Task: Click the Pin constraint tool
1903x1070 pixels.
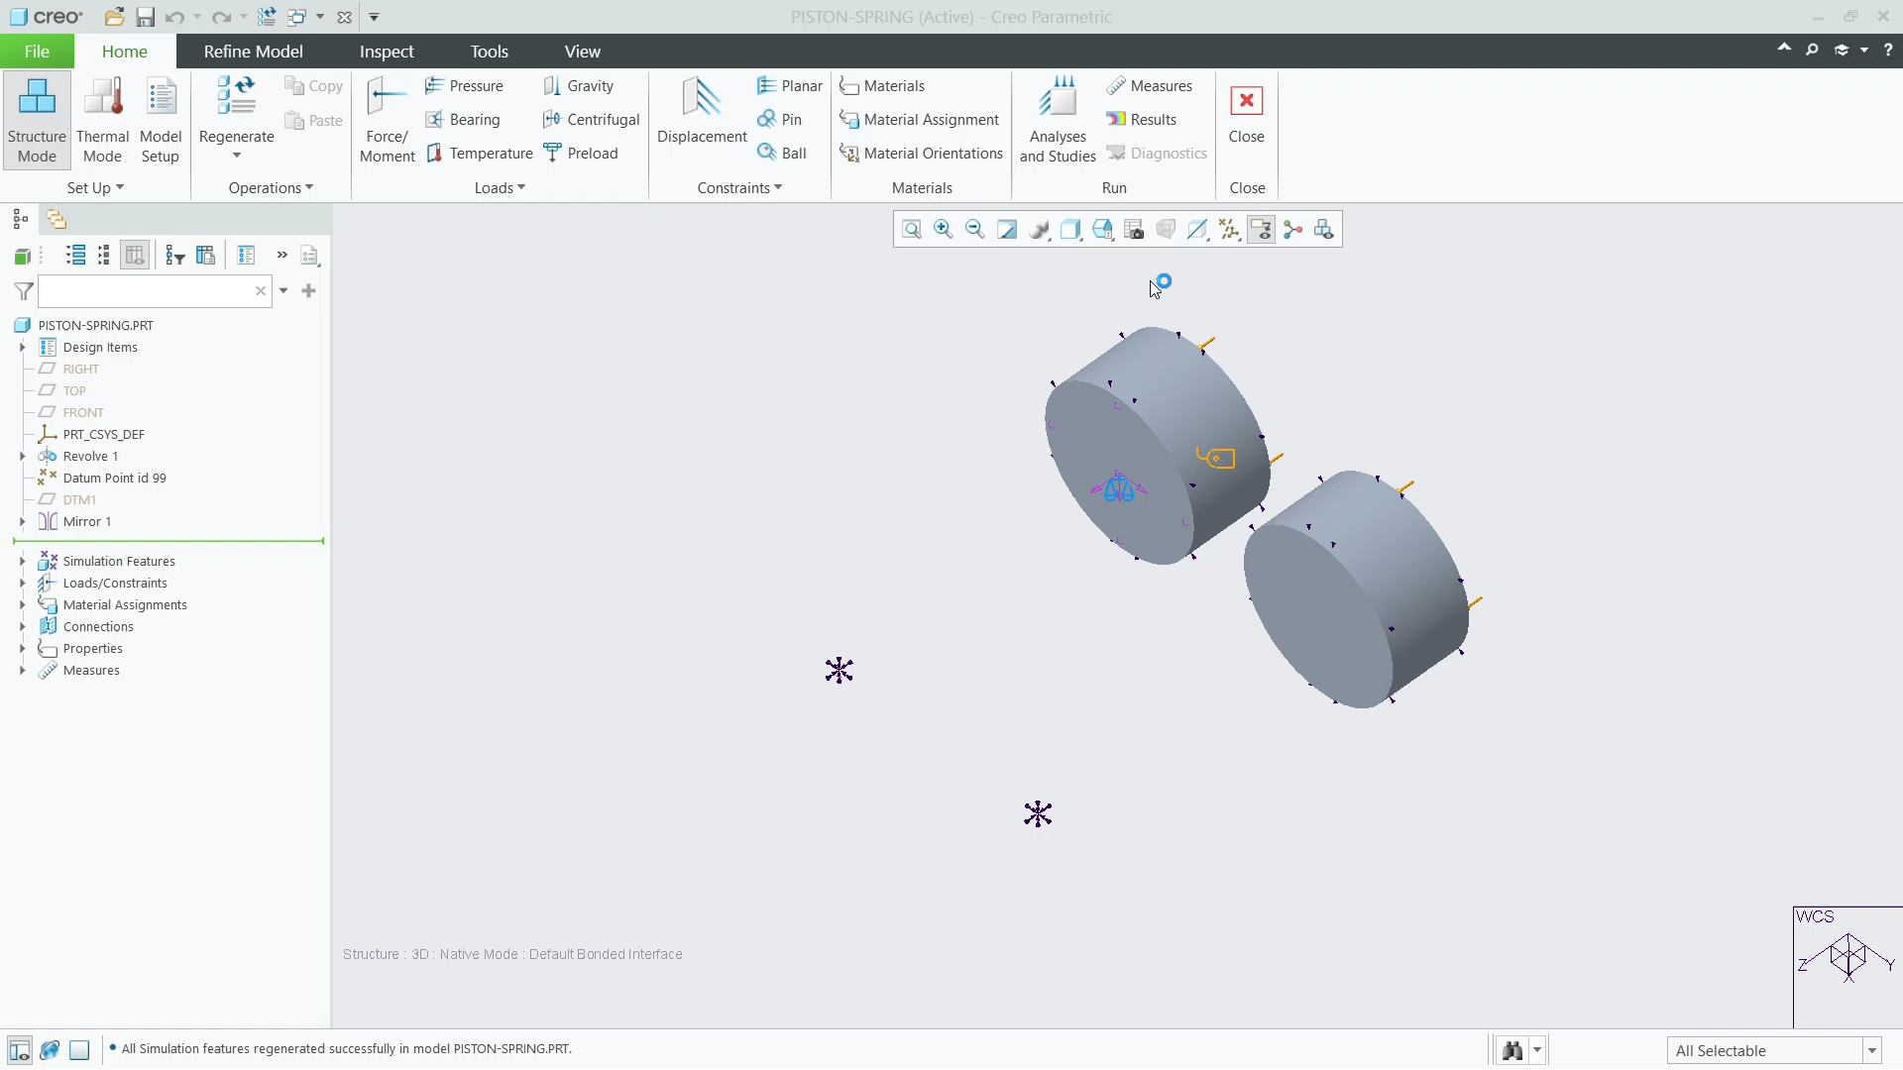Action: 779,120
